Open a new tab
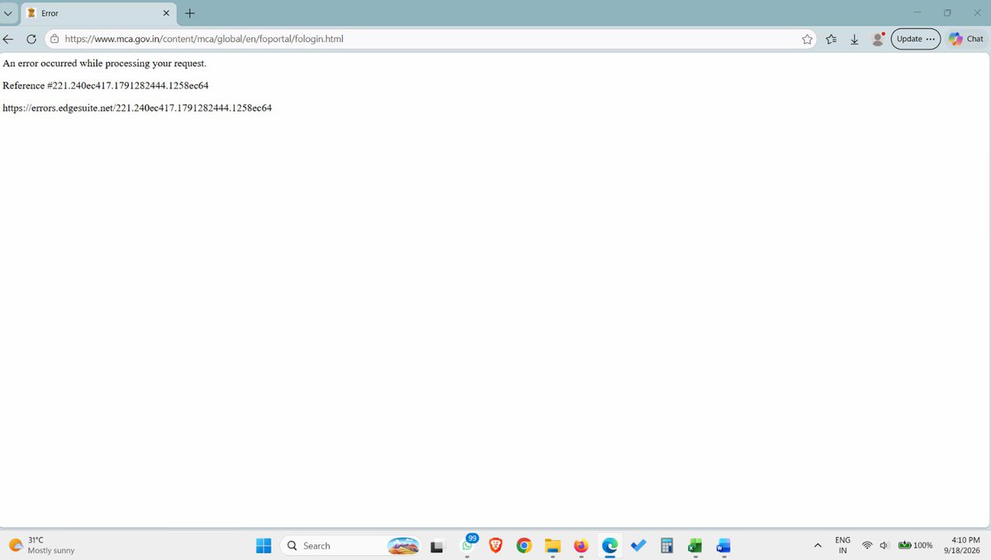The height and width of the screenshot is (560, 991). pos(190,13)
